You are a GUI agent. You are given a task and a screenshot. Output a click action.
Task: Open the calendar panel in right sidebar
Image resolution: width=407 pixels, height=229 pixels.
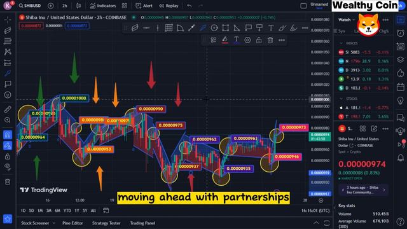pyautogui.click(x=401, y=87)
